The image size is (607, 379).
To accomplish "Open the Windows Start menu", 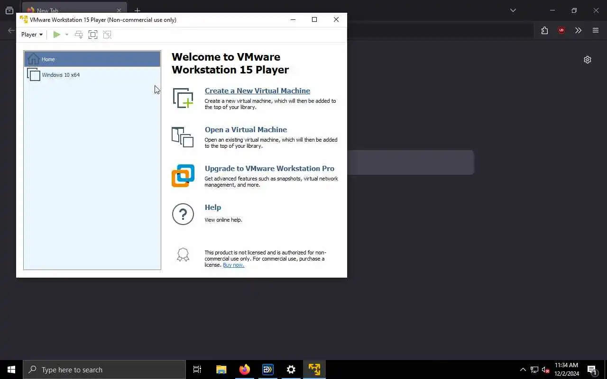I will coord(11,370).
